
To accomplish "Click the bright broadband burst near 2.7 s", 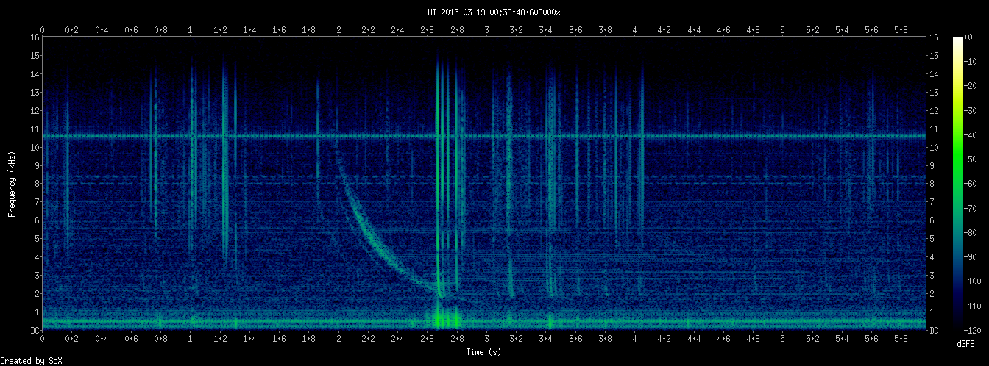I will point(439,191).
